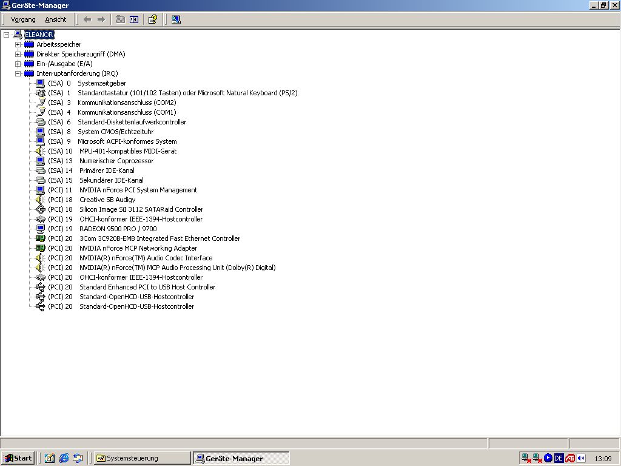Viewport: 621px width, 466px height.
Task: Expand the Direkter Speicherzugriff (DMA) node
Action: (18, 54)
